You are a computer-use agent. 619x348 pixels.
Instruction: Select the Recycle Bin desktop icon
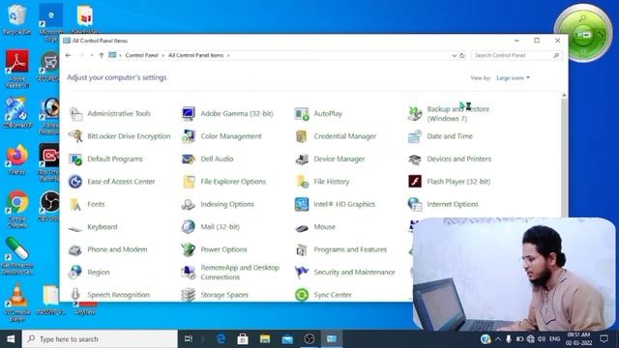tap(16, 19)
